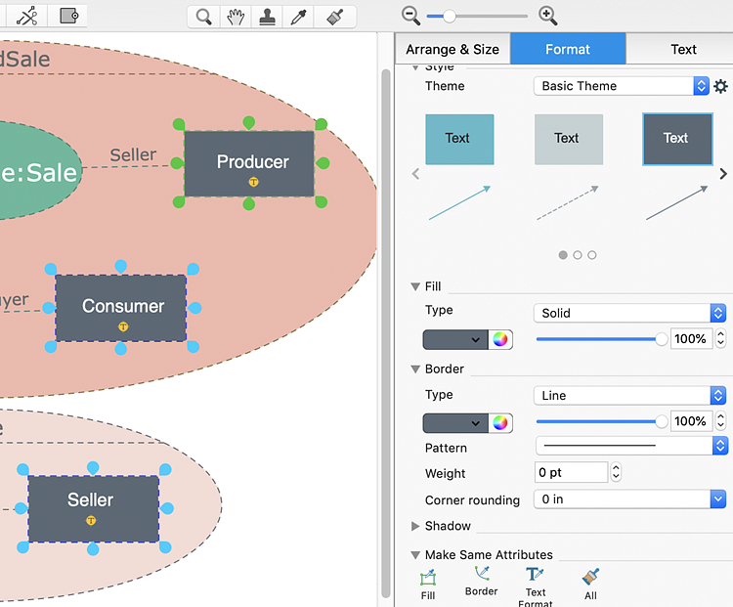
Task: Adjust border opacity stepper
Action: (720, 421)
